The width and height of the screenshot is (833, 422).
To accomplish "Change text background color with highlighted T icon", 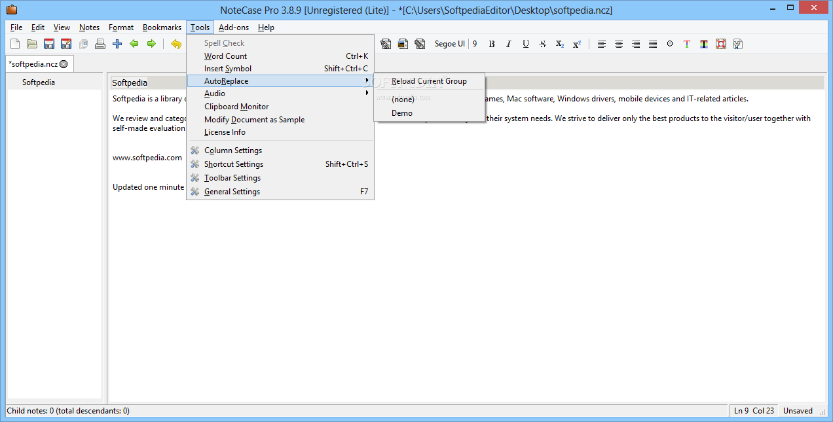I will click(704, 44).
